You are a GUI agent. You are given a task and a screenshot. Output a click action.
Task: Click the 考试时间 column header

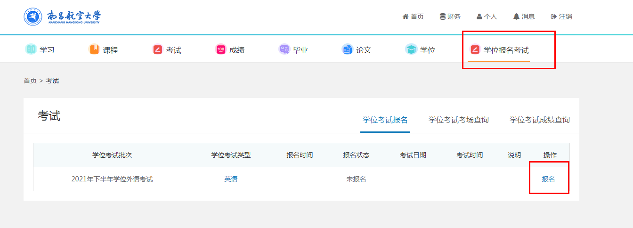coord(470,155)
